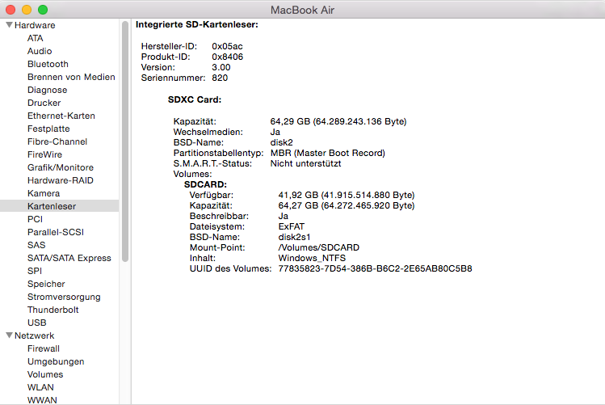Image resolution: width=605 pixels, height=405 pixels.
Task: Collapse the Netzwerk section triangle
Action: click(9, 335)
